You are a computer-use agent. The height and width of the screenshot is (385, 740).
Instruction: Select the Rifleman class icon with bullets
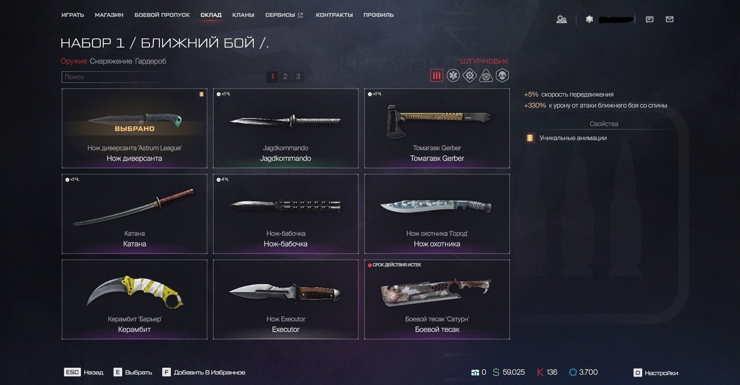coord(436,75)
